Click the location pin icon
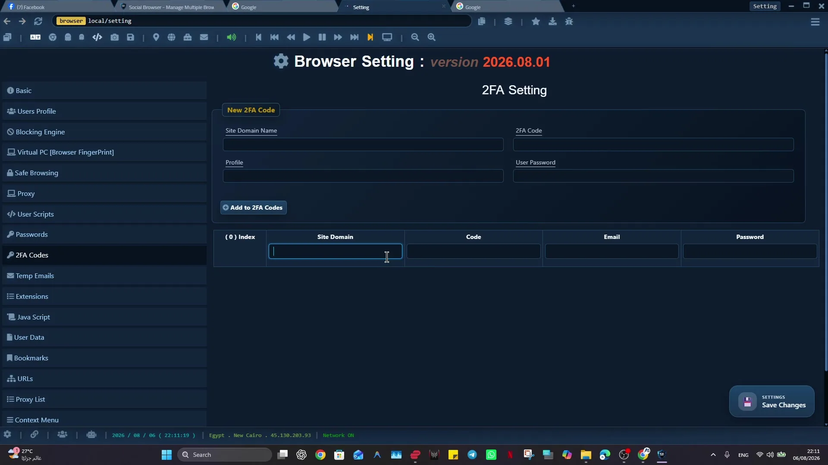The image size is (828, 465). [x=156, y=37]
